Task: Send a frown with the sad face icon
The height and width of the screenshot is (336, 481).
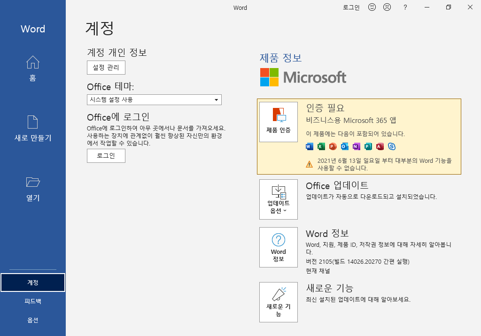Action: (387, 7)
